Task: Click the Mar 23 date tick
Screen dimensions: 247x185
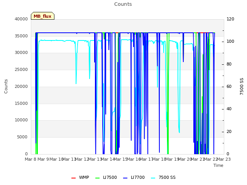Action: 224,159
